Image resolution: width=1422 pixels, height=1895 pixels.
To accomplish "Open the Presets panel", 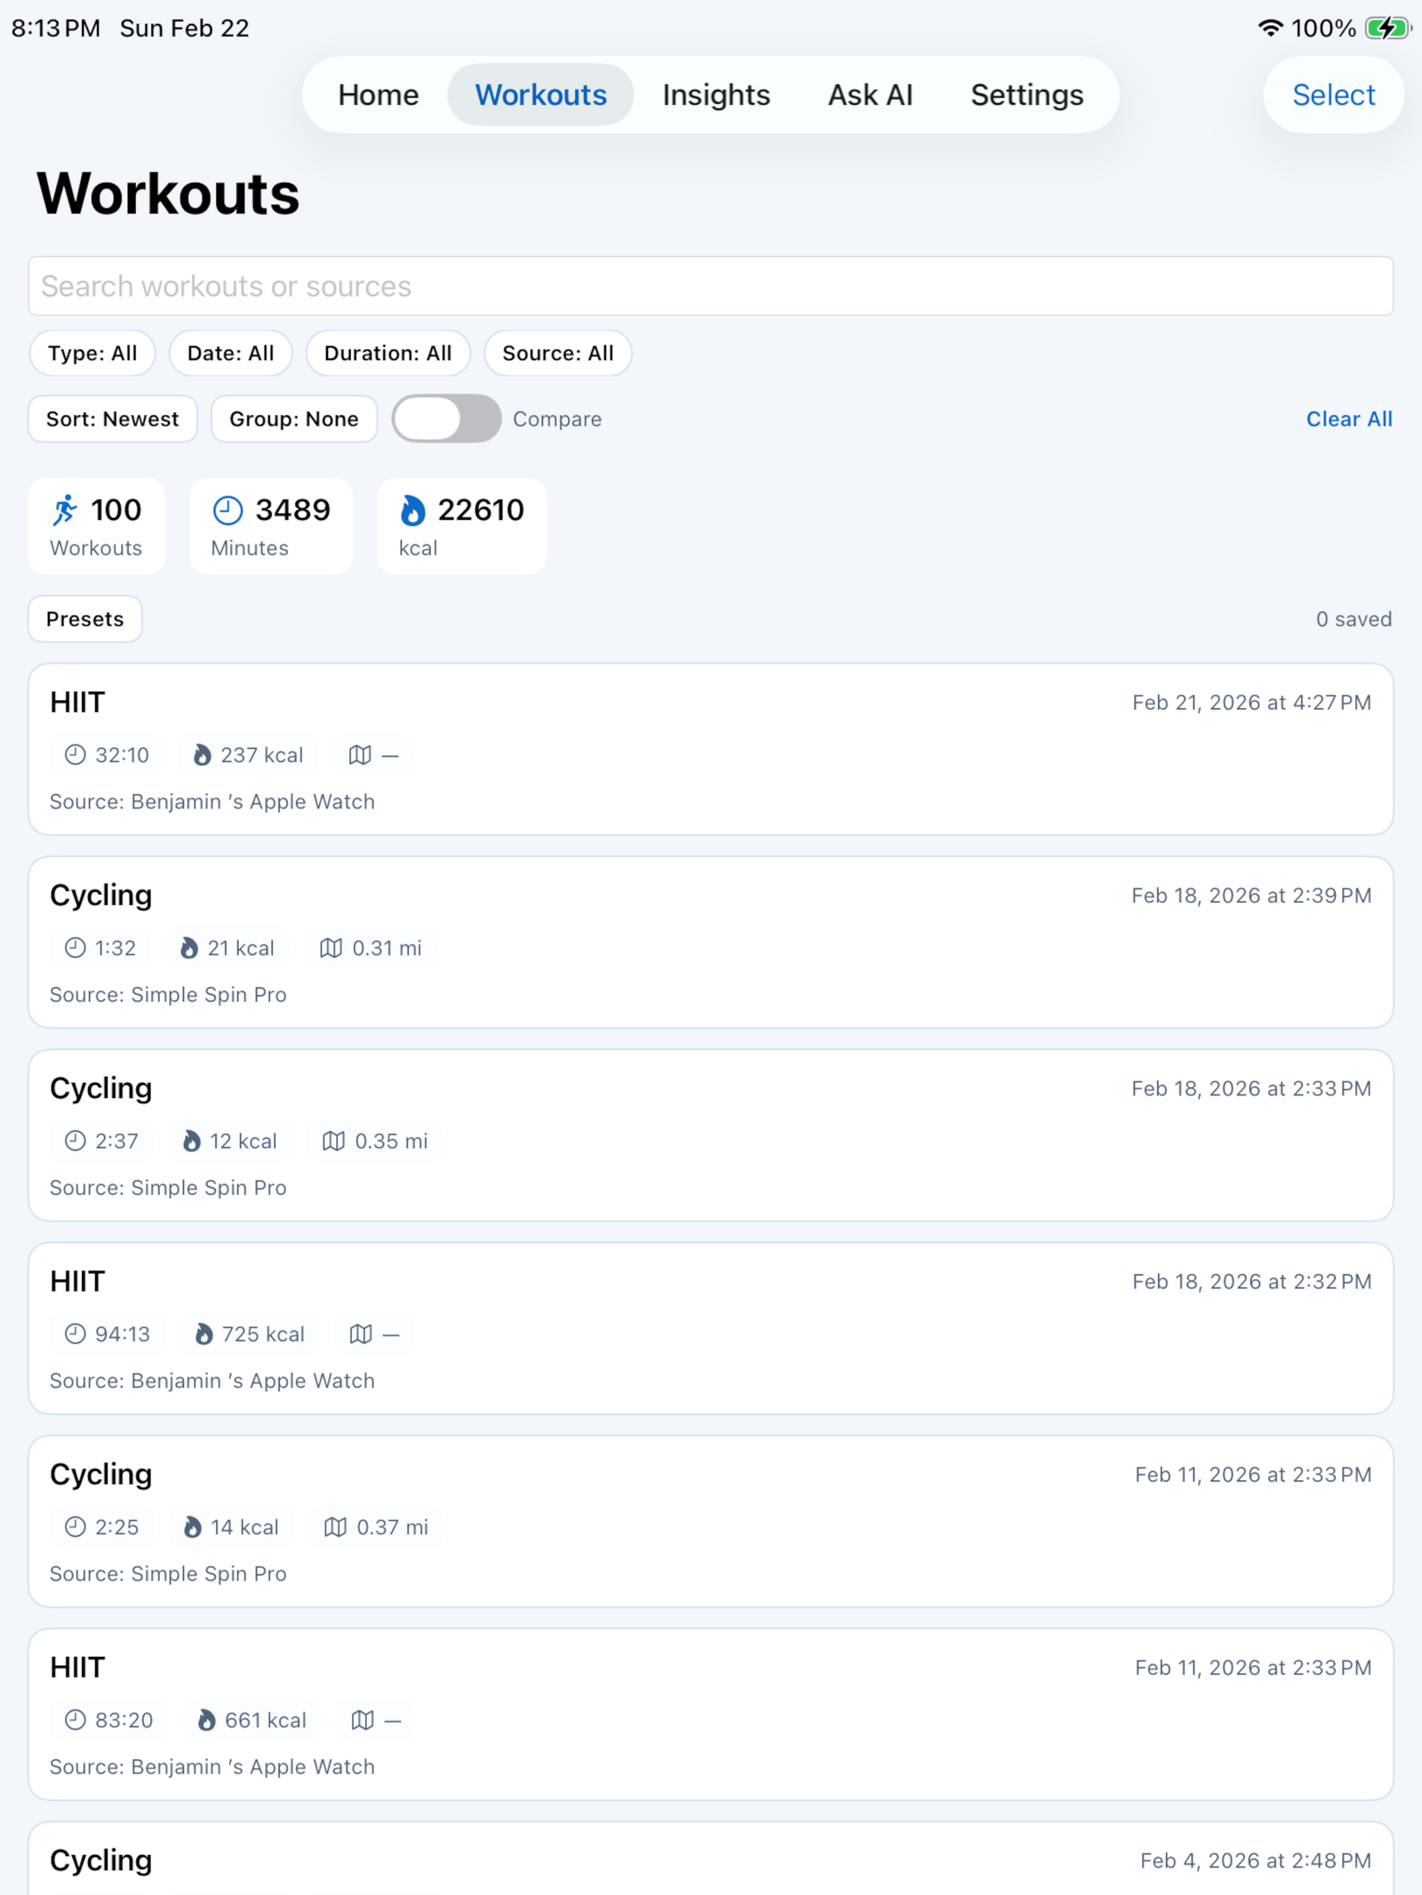I will (84, 618).
